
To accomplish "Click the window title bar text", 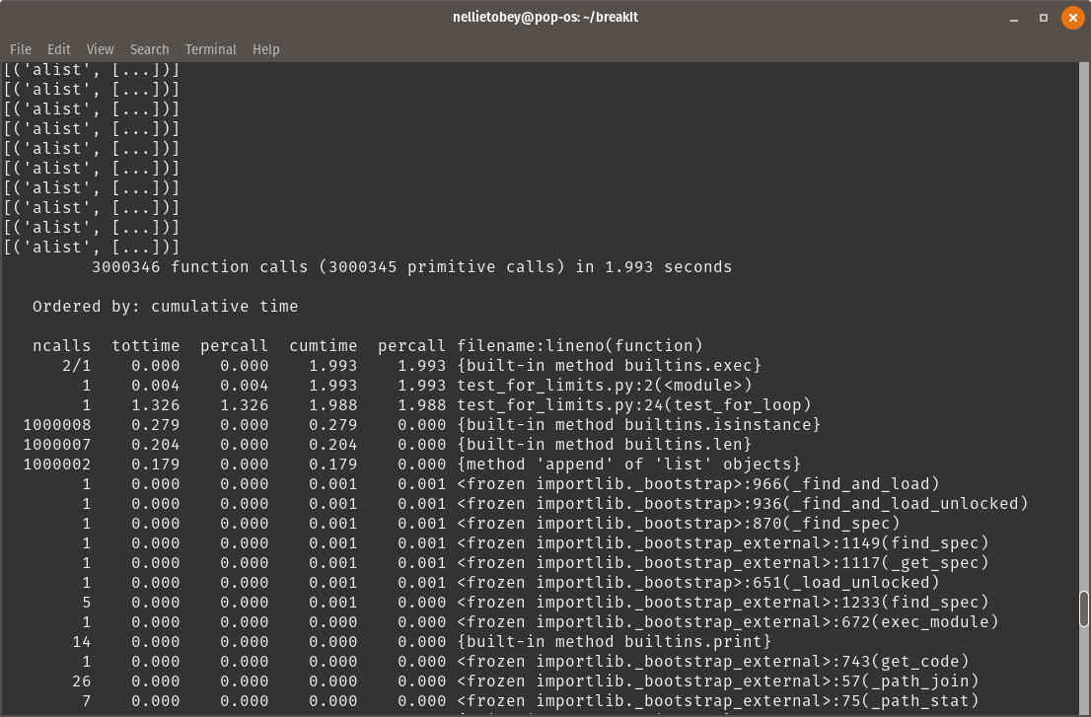I will coord(545,17).
